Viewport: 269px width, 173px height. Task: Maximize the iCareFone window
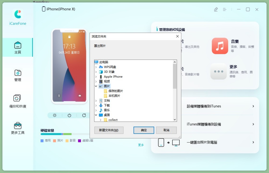coord(248,9)
